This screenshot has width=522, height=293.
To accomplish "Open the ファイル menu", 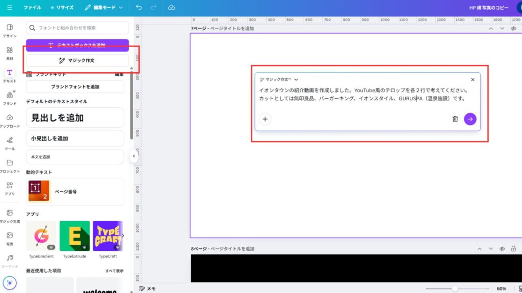I will click(x=32, y=8).
